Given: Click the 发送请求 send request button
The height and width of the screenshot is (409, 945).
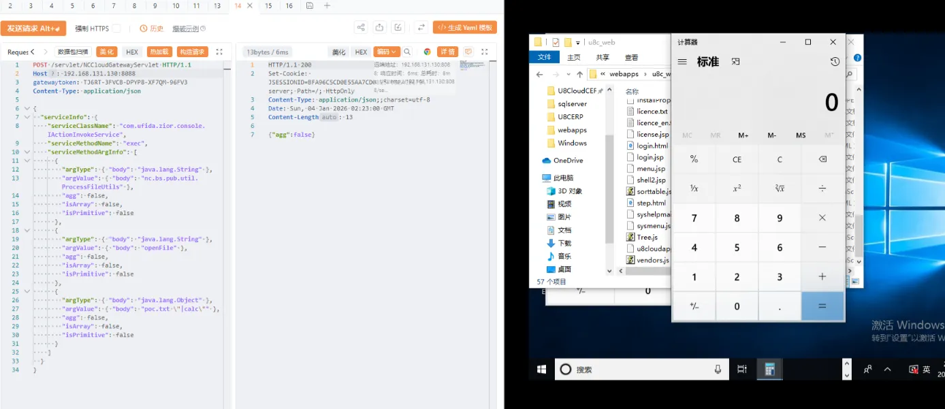Looking at the screenshot, I should [33, 28].
